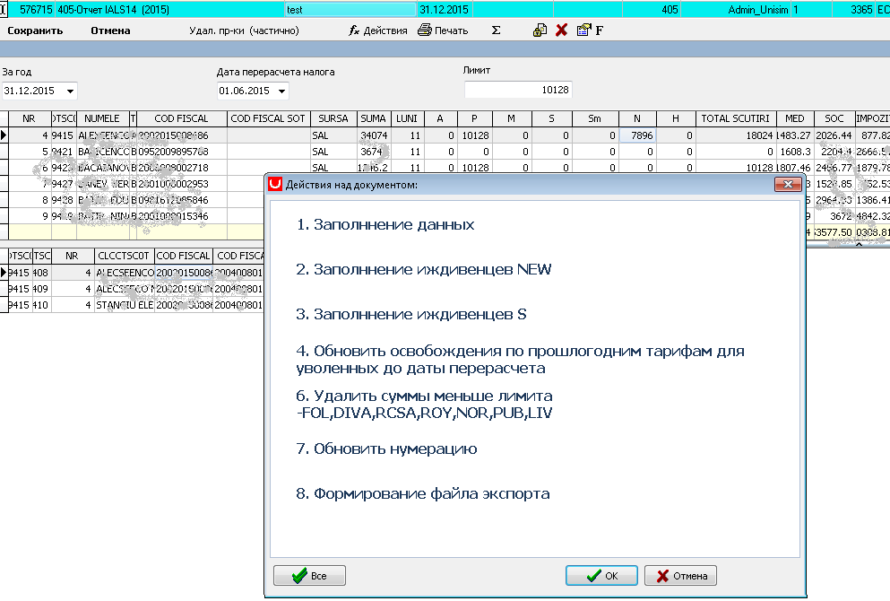The image size is (890, 601).
Task: Click the test field in top bar
Action: pos(350,10)
